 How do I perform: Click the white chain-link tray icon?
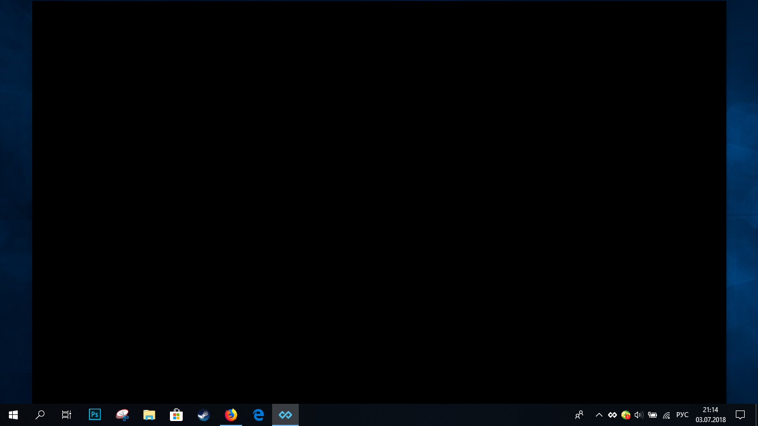(613, 415)
